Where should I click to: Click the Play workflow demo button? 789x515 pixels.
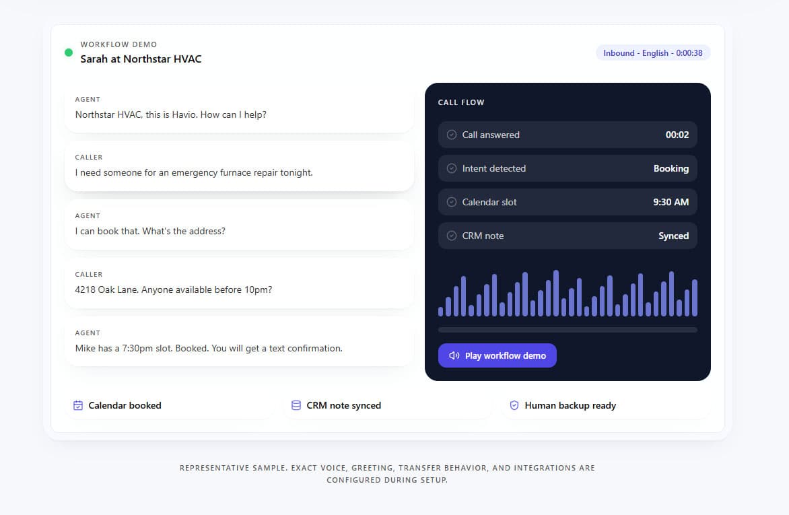coord(497,355)
